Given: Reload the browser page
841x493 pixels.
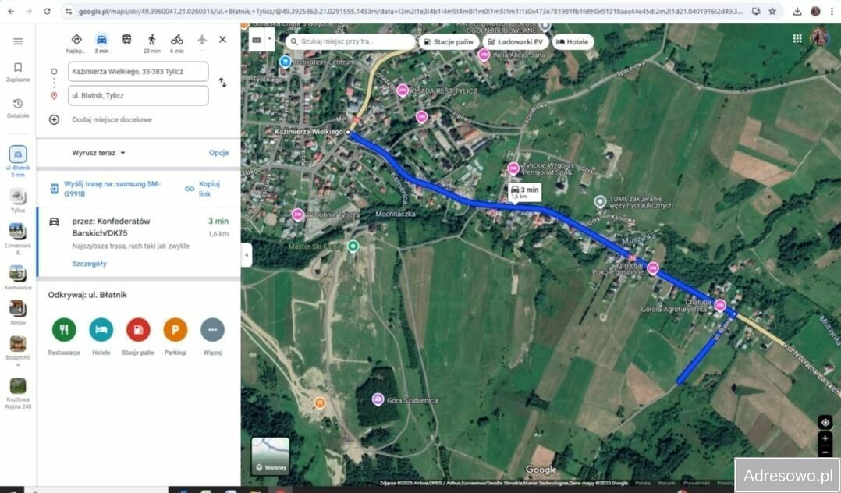Looking at the screenshot, I should (x=47, y=11).
